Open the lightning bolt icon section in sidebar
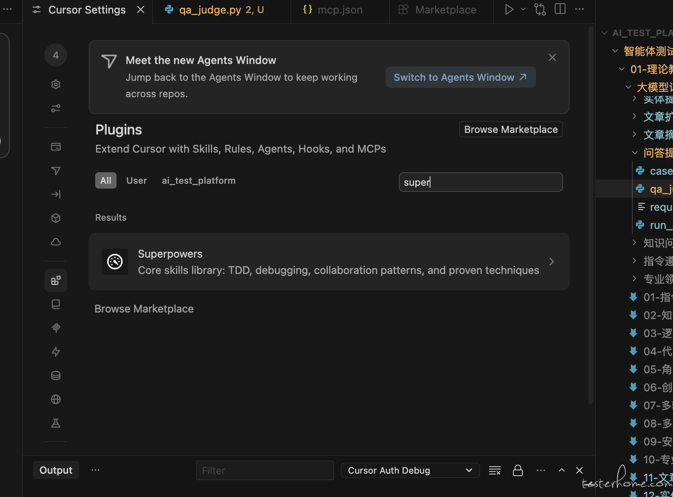 (56, 352)
